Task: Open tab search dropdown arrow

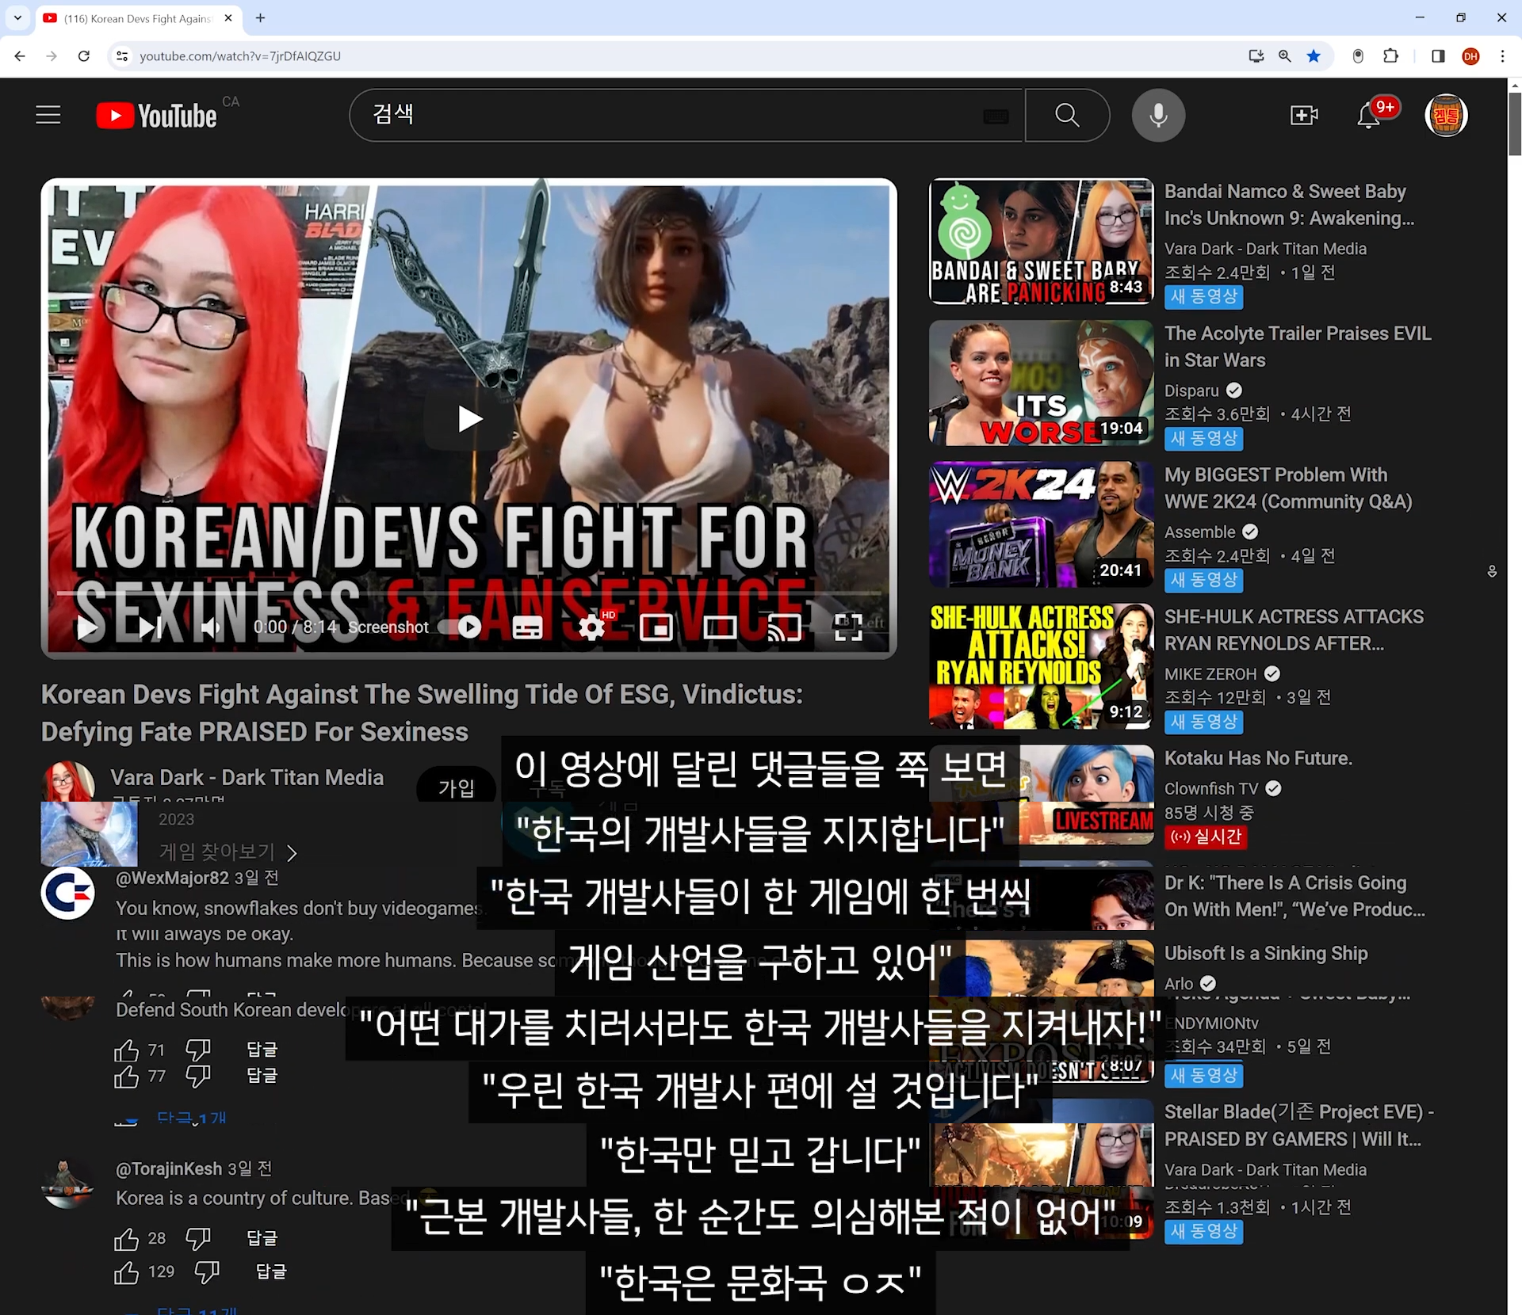Action: tap(17, 17)
